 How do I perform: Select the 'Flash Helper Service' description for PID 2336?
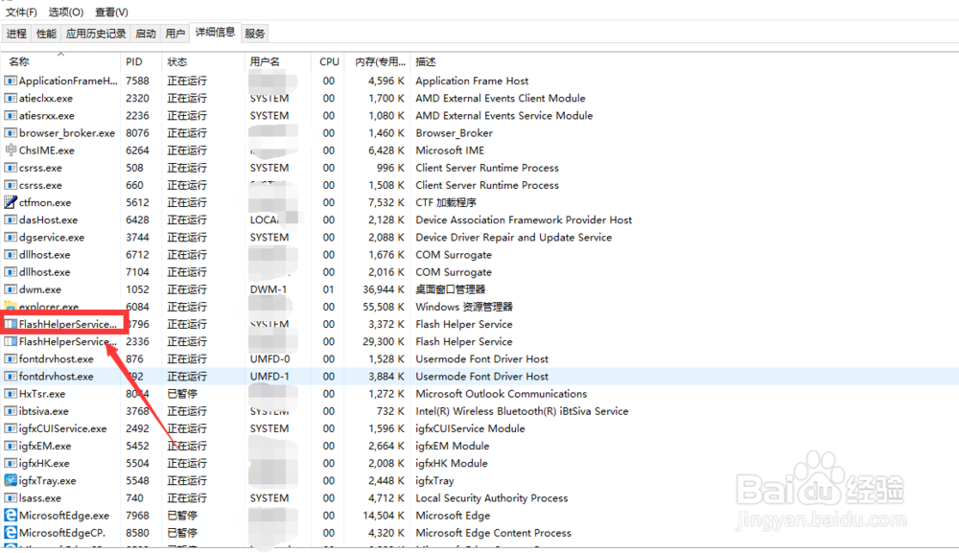(x=464, y=341)
